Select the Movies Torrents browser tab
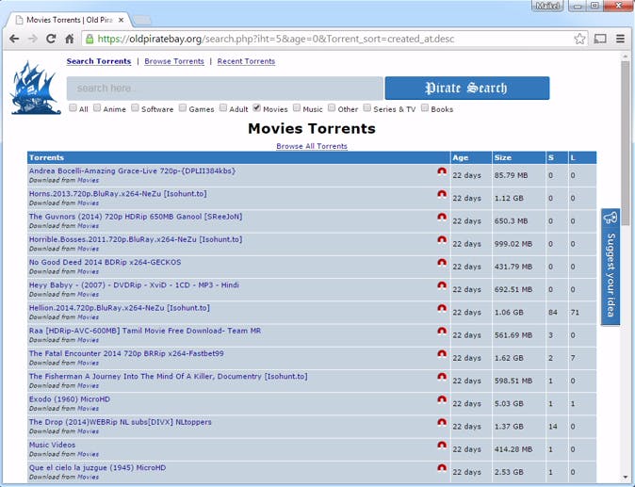Screen dimensions: 635x487 point(69,20)
